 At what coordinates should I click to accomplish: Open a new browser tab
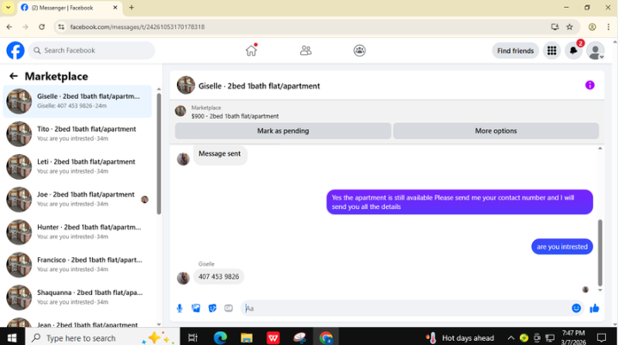132,8
